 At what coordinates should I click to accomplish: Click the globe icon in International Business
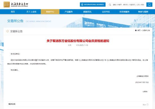click(82, 5)
